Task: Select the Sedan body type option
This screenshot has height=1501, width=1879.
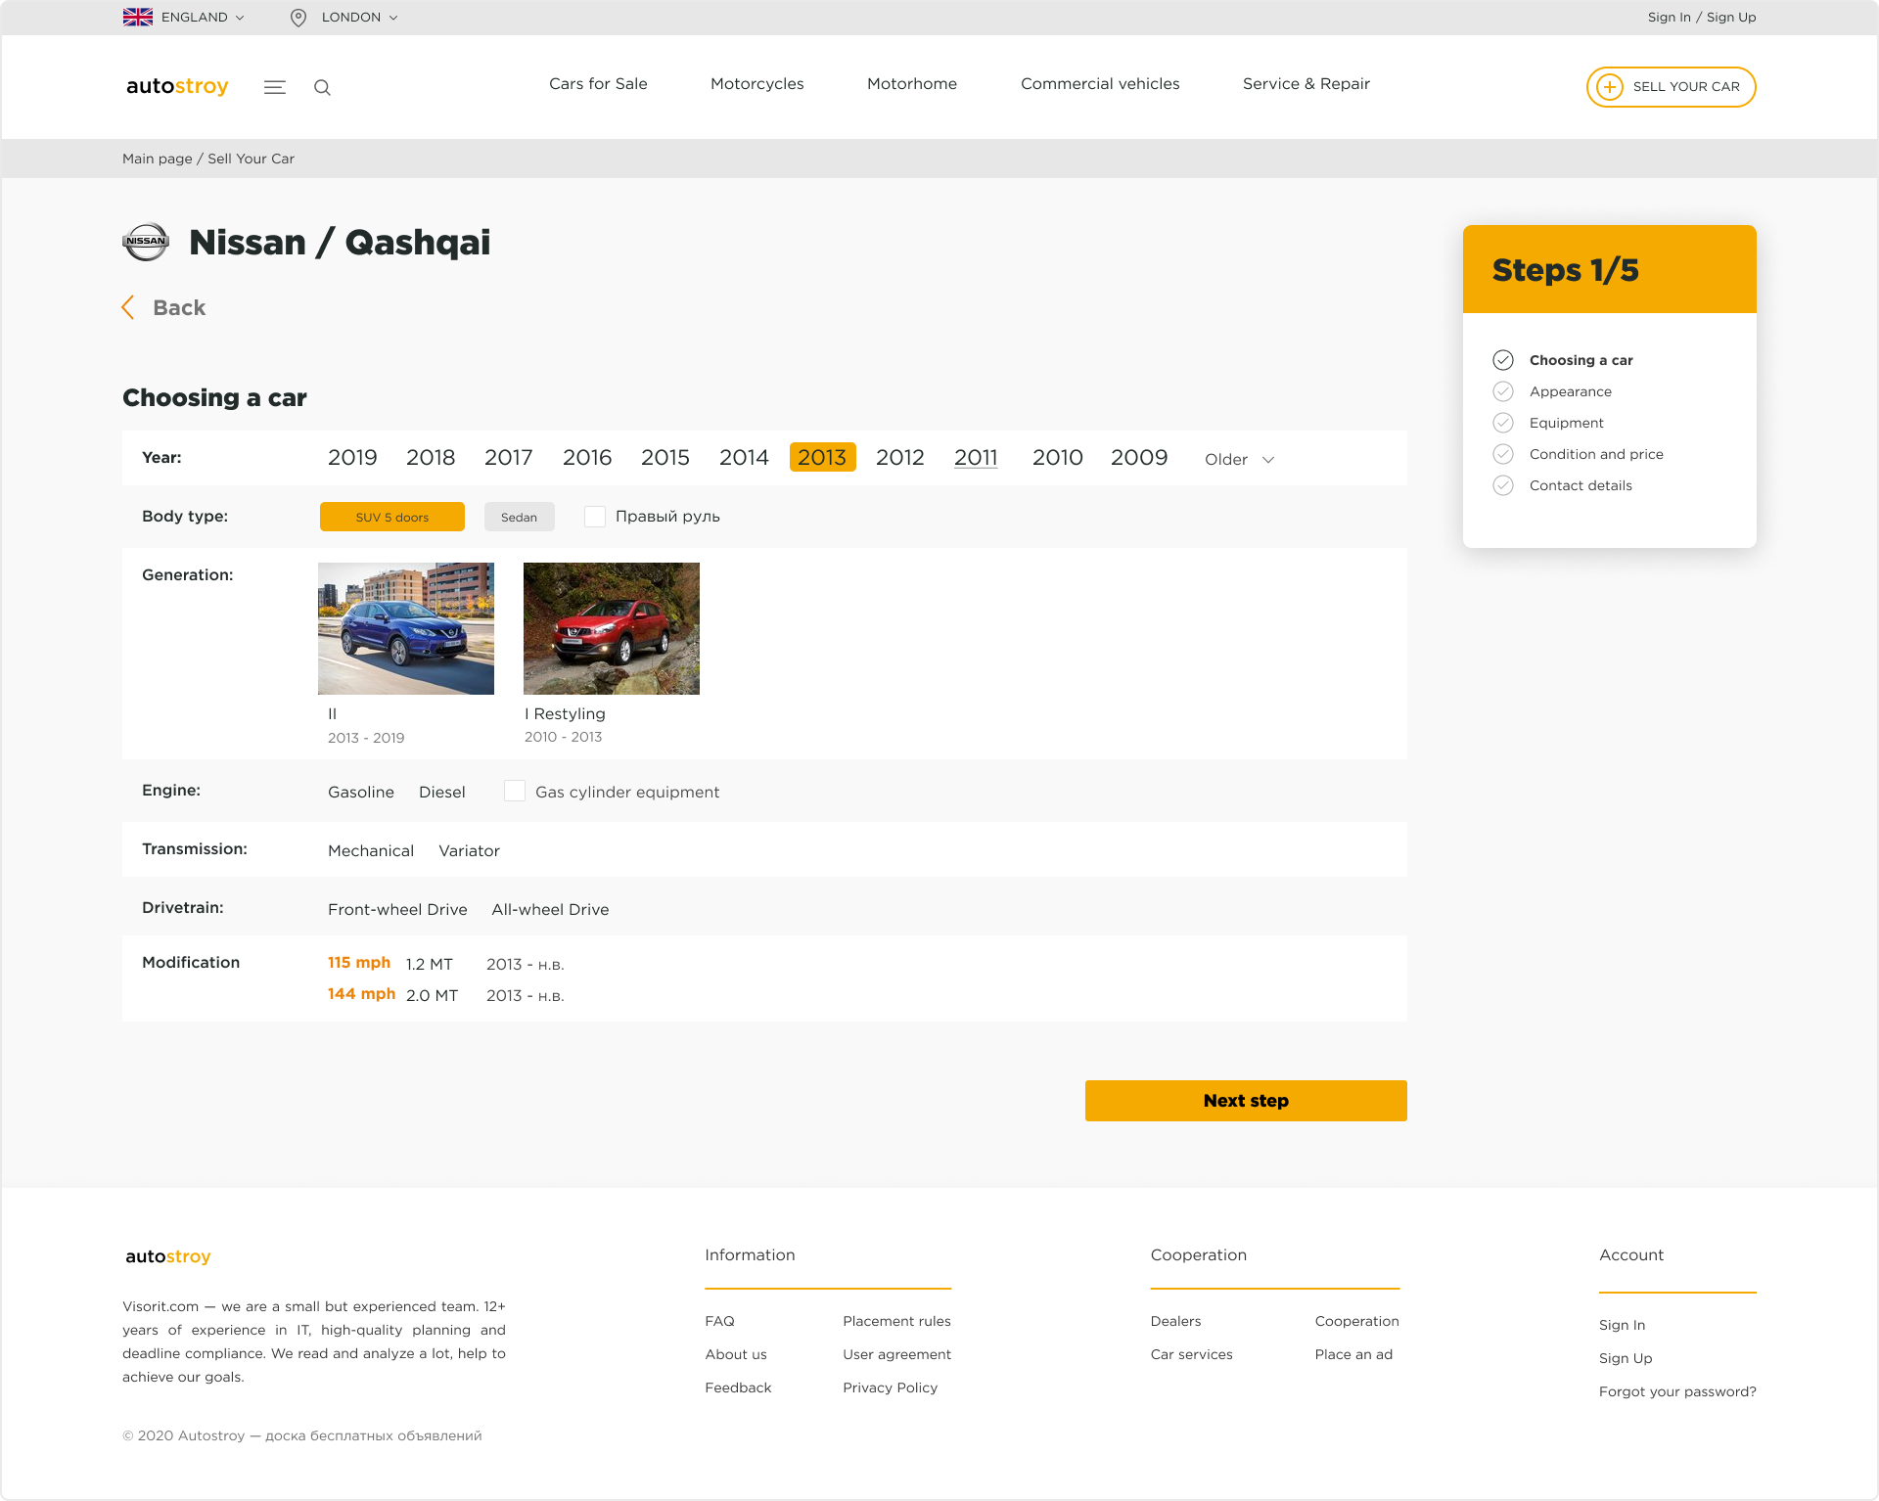Action: [x=518, y=517]
